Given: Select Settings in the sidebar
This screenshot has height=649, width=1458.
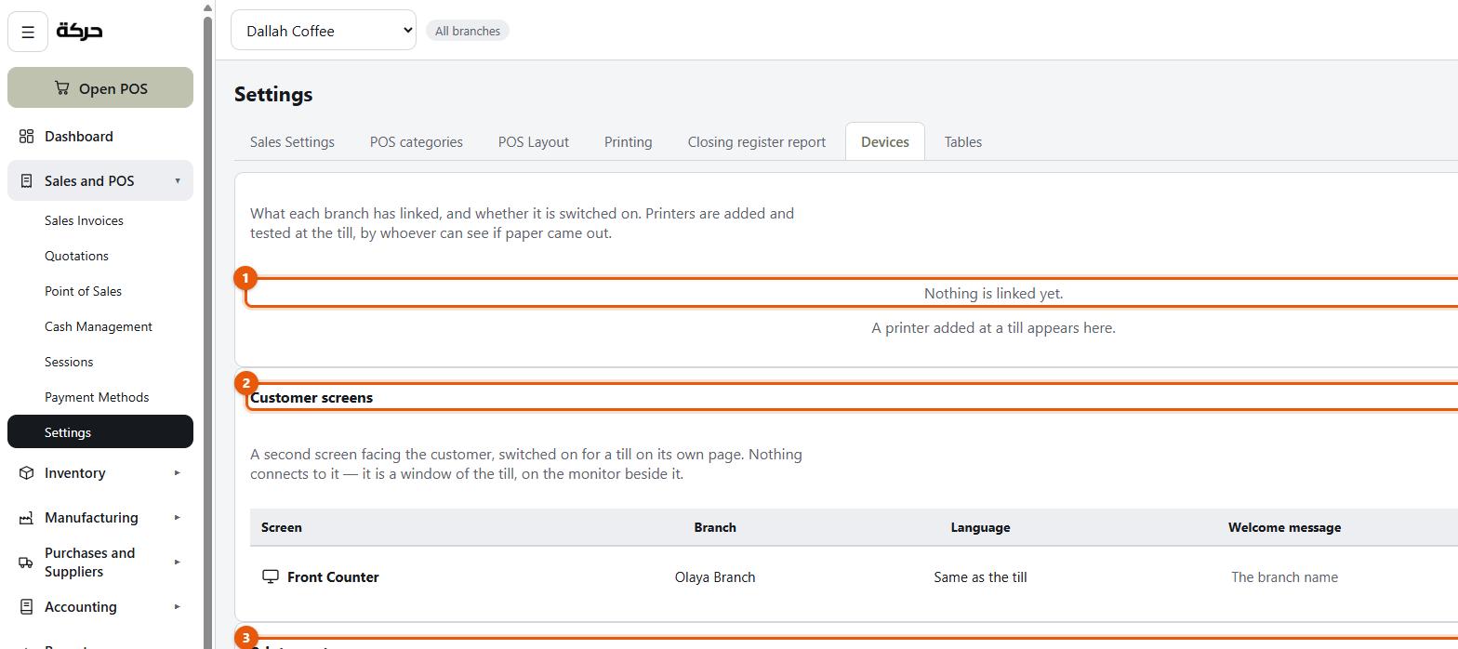Looking at the screenshot, I should [100, 431].
